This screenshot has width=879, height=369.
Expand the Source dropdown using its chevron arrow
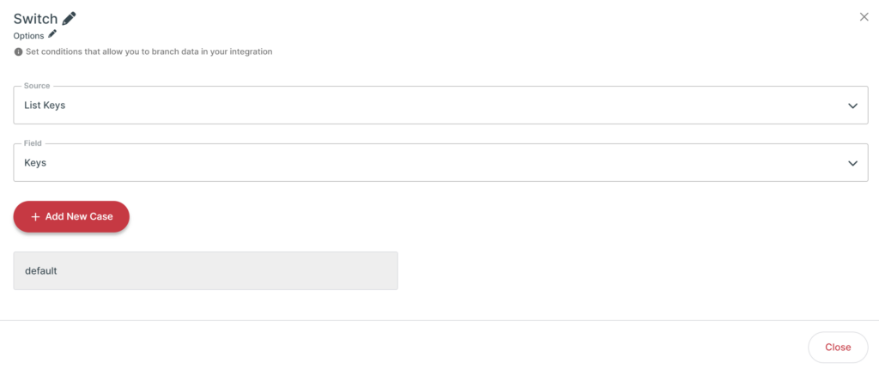[x=852, y=106]
